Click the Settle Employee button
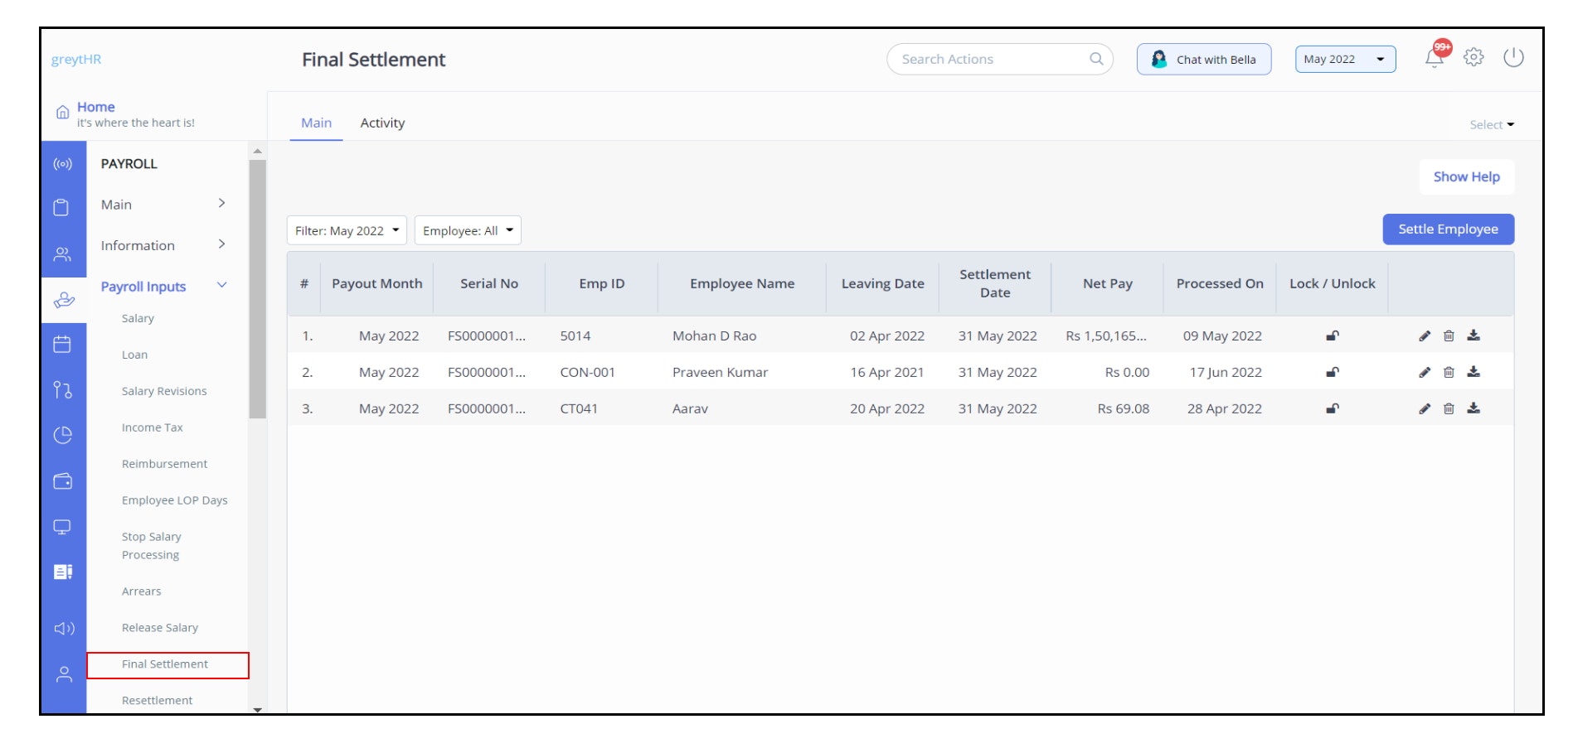Viewport: 1573px width, 753px height. (1448, 229)
